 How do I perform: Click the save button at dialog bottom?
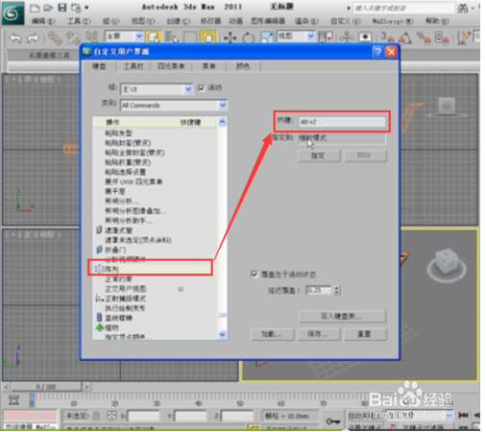(x=318, y=334)
